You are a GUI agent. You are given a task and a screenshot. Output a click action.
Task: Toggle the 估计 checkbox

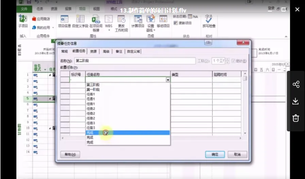[234, 61]
